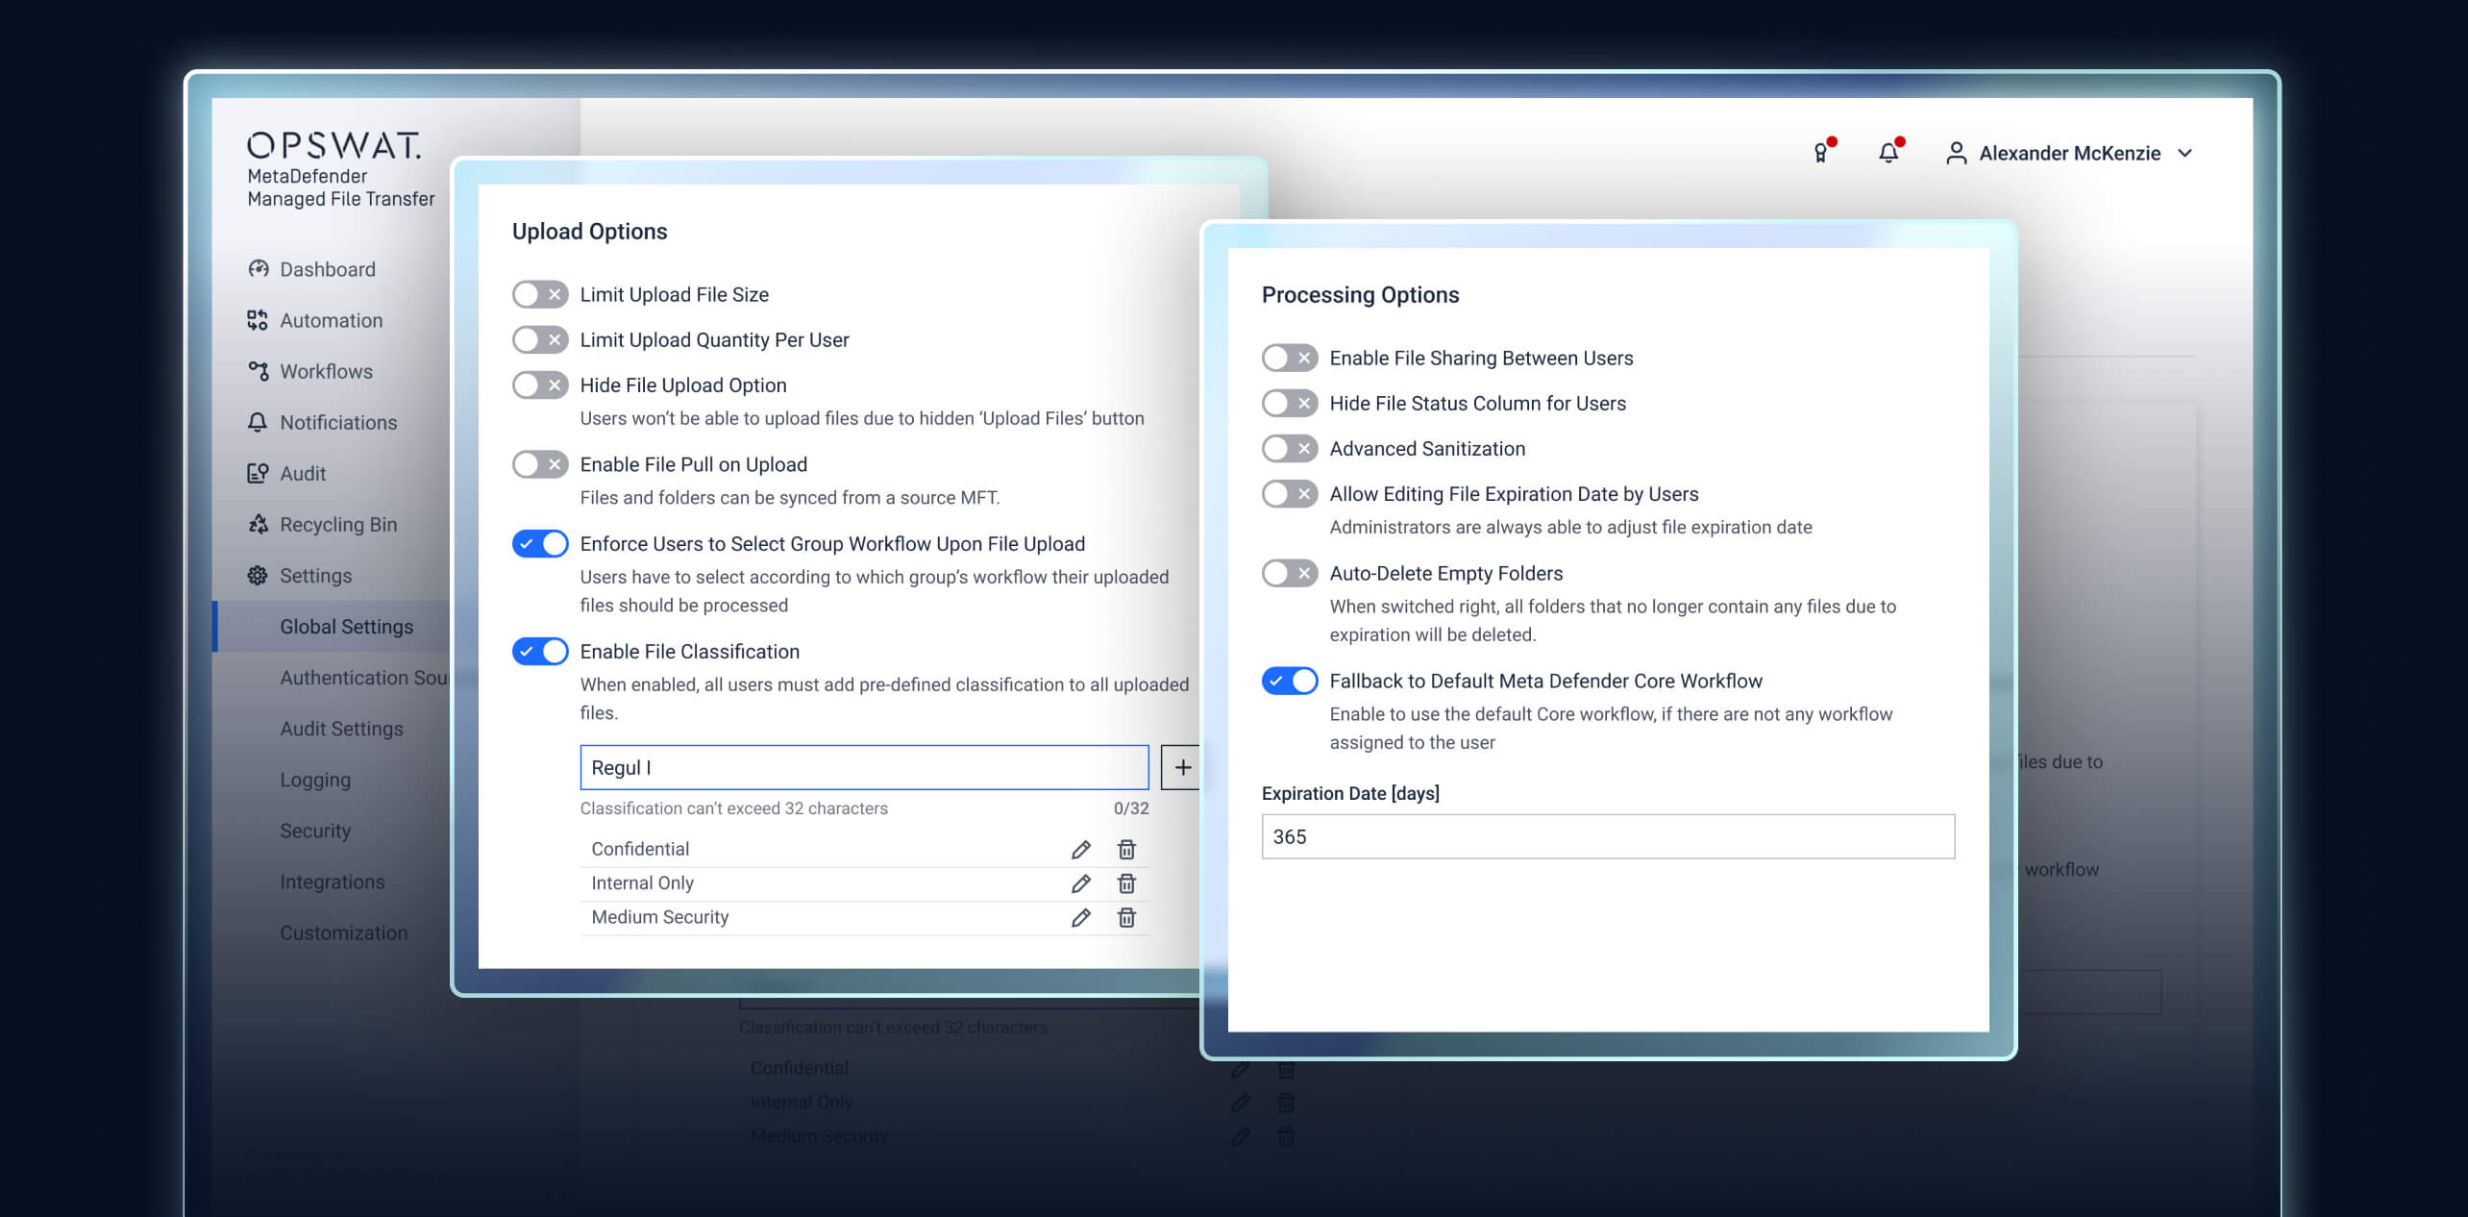Add a new classification with the plus button

[1182, 767]
